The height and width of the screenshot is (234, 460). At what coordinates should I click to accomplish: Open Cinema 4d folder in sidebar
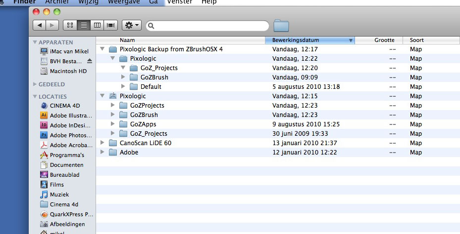pyautogui.click(x=59, y=204)
